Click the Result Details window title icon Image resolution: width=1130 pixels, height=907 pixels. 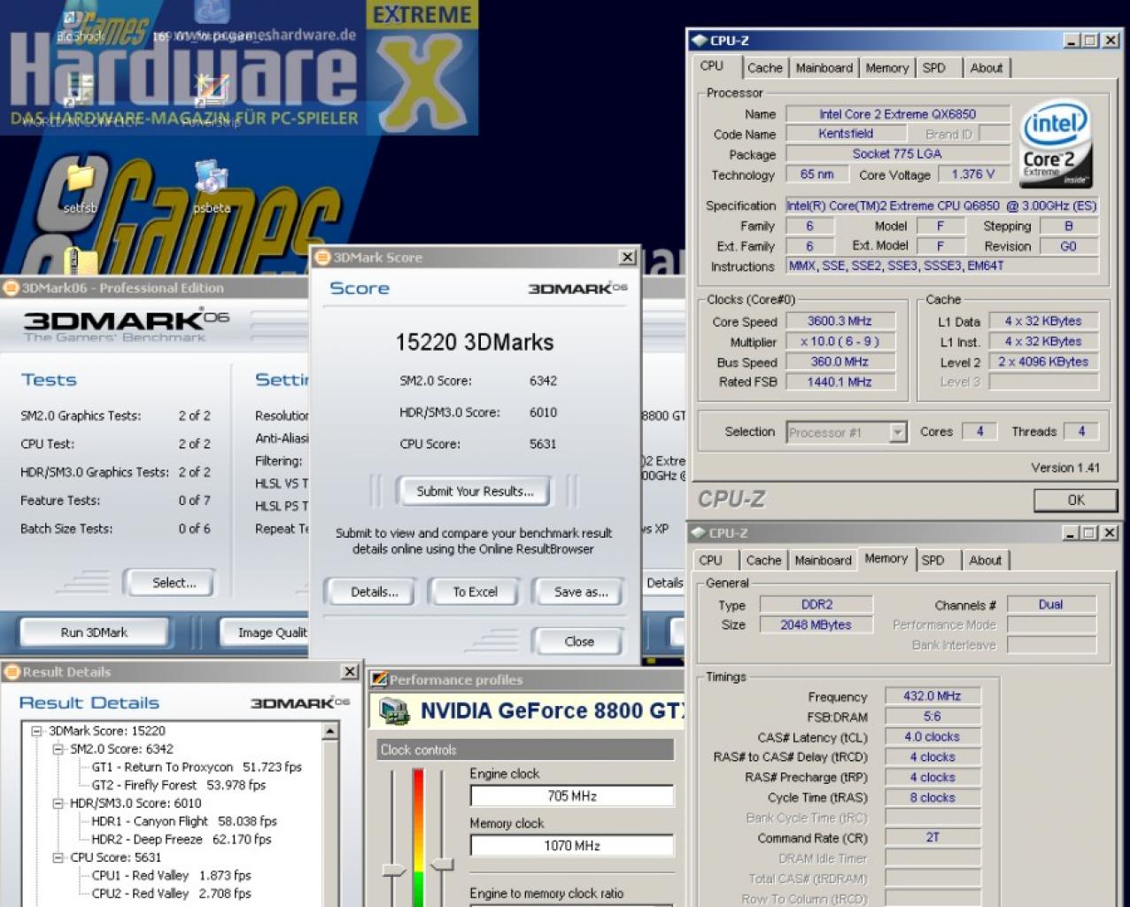[12, 672]
